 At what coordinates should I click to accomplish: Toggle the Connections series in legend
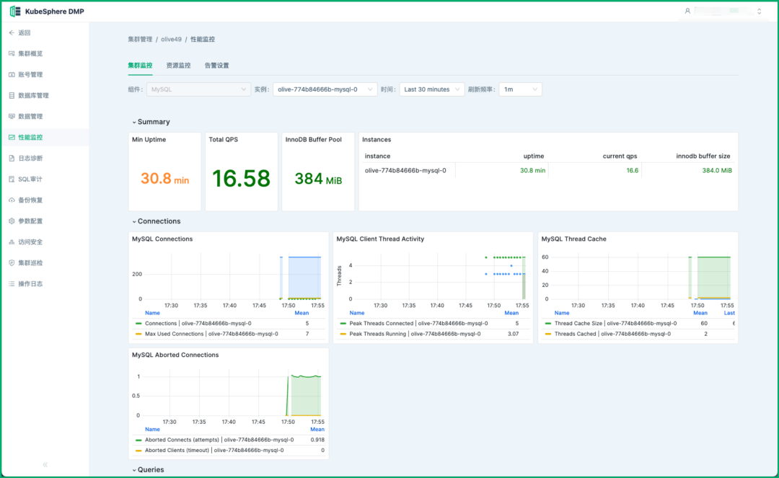pyautogui.click(x=198, y=324)
